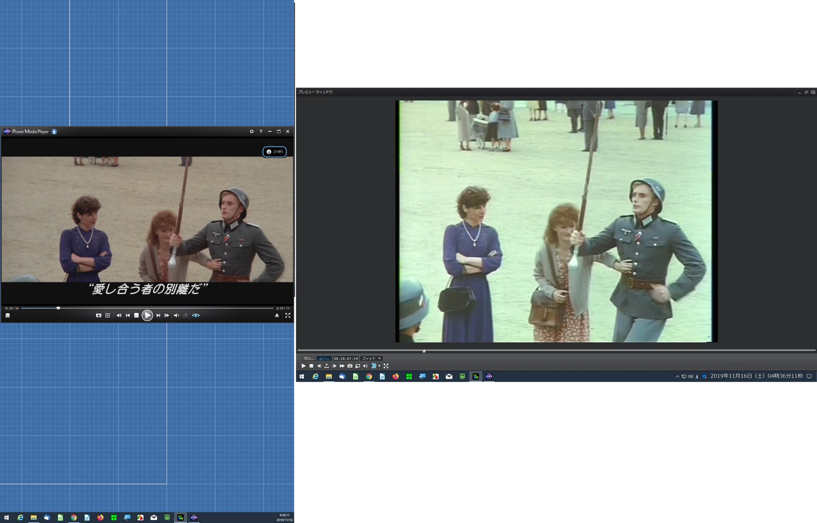Show hidden tray icons on right taskbar
The image size is (817, 523).
point(677,376)
